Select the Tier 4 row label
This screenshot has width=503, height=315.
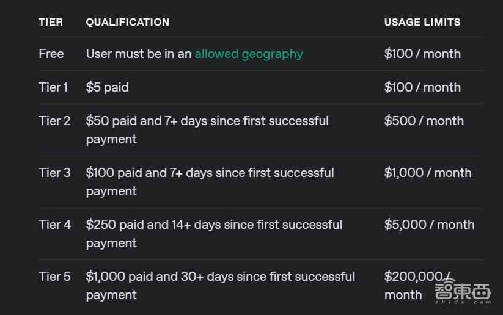[54, 225]
